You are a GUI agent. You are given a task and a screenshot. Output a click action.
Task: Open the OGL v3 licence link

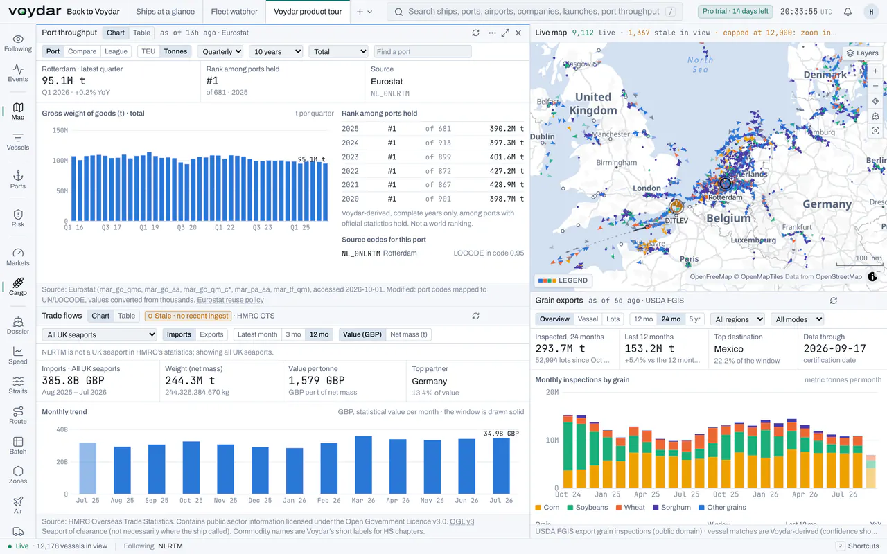(x=462, y=521)
